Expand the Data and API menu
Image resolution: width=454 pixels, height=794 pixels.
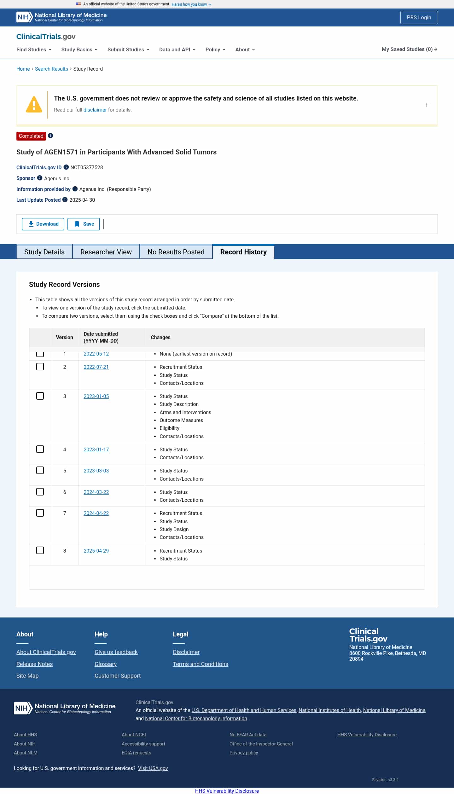[x=177, y=49]
